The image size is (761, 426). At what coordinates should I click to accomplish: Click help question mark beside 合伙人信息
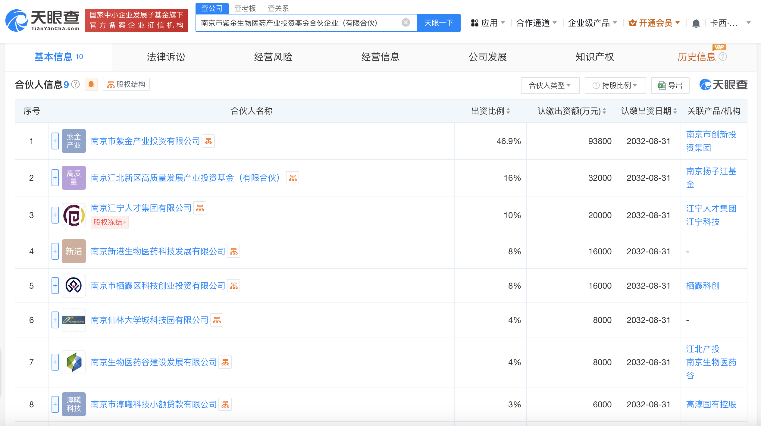pos(76,84)
